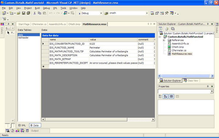Open the dropdown arrow beside Add New Item
This screenshot has height=138, width=219.
(15, 13)
